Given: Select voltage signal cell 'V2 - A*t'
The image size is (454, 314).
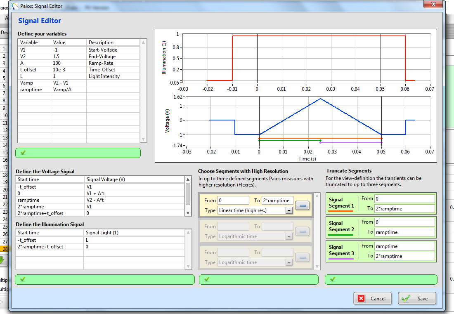Looking at the screenshot, I should point(135,200).
